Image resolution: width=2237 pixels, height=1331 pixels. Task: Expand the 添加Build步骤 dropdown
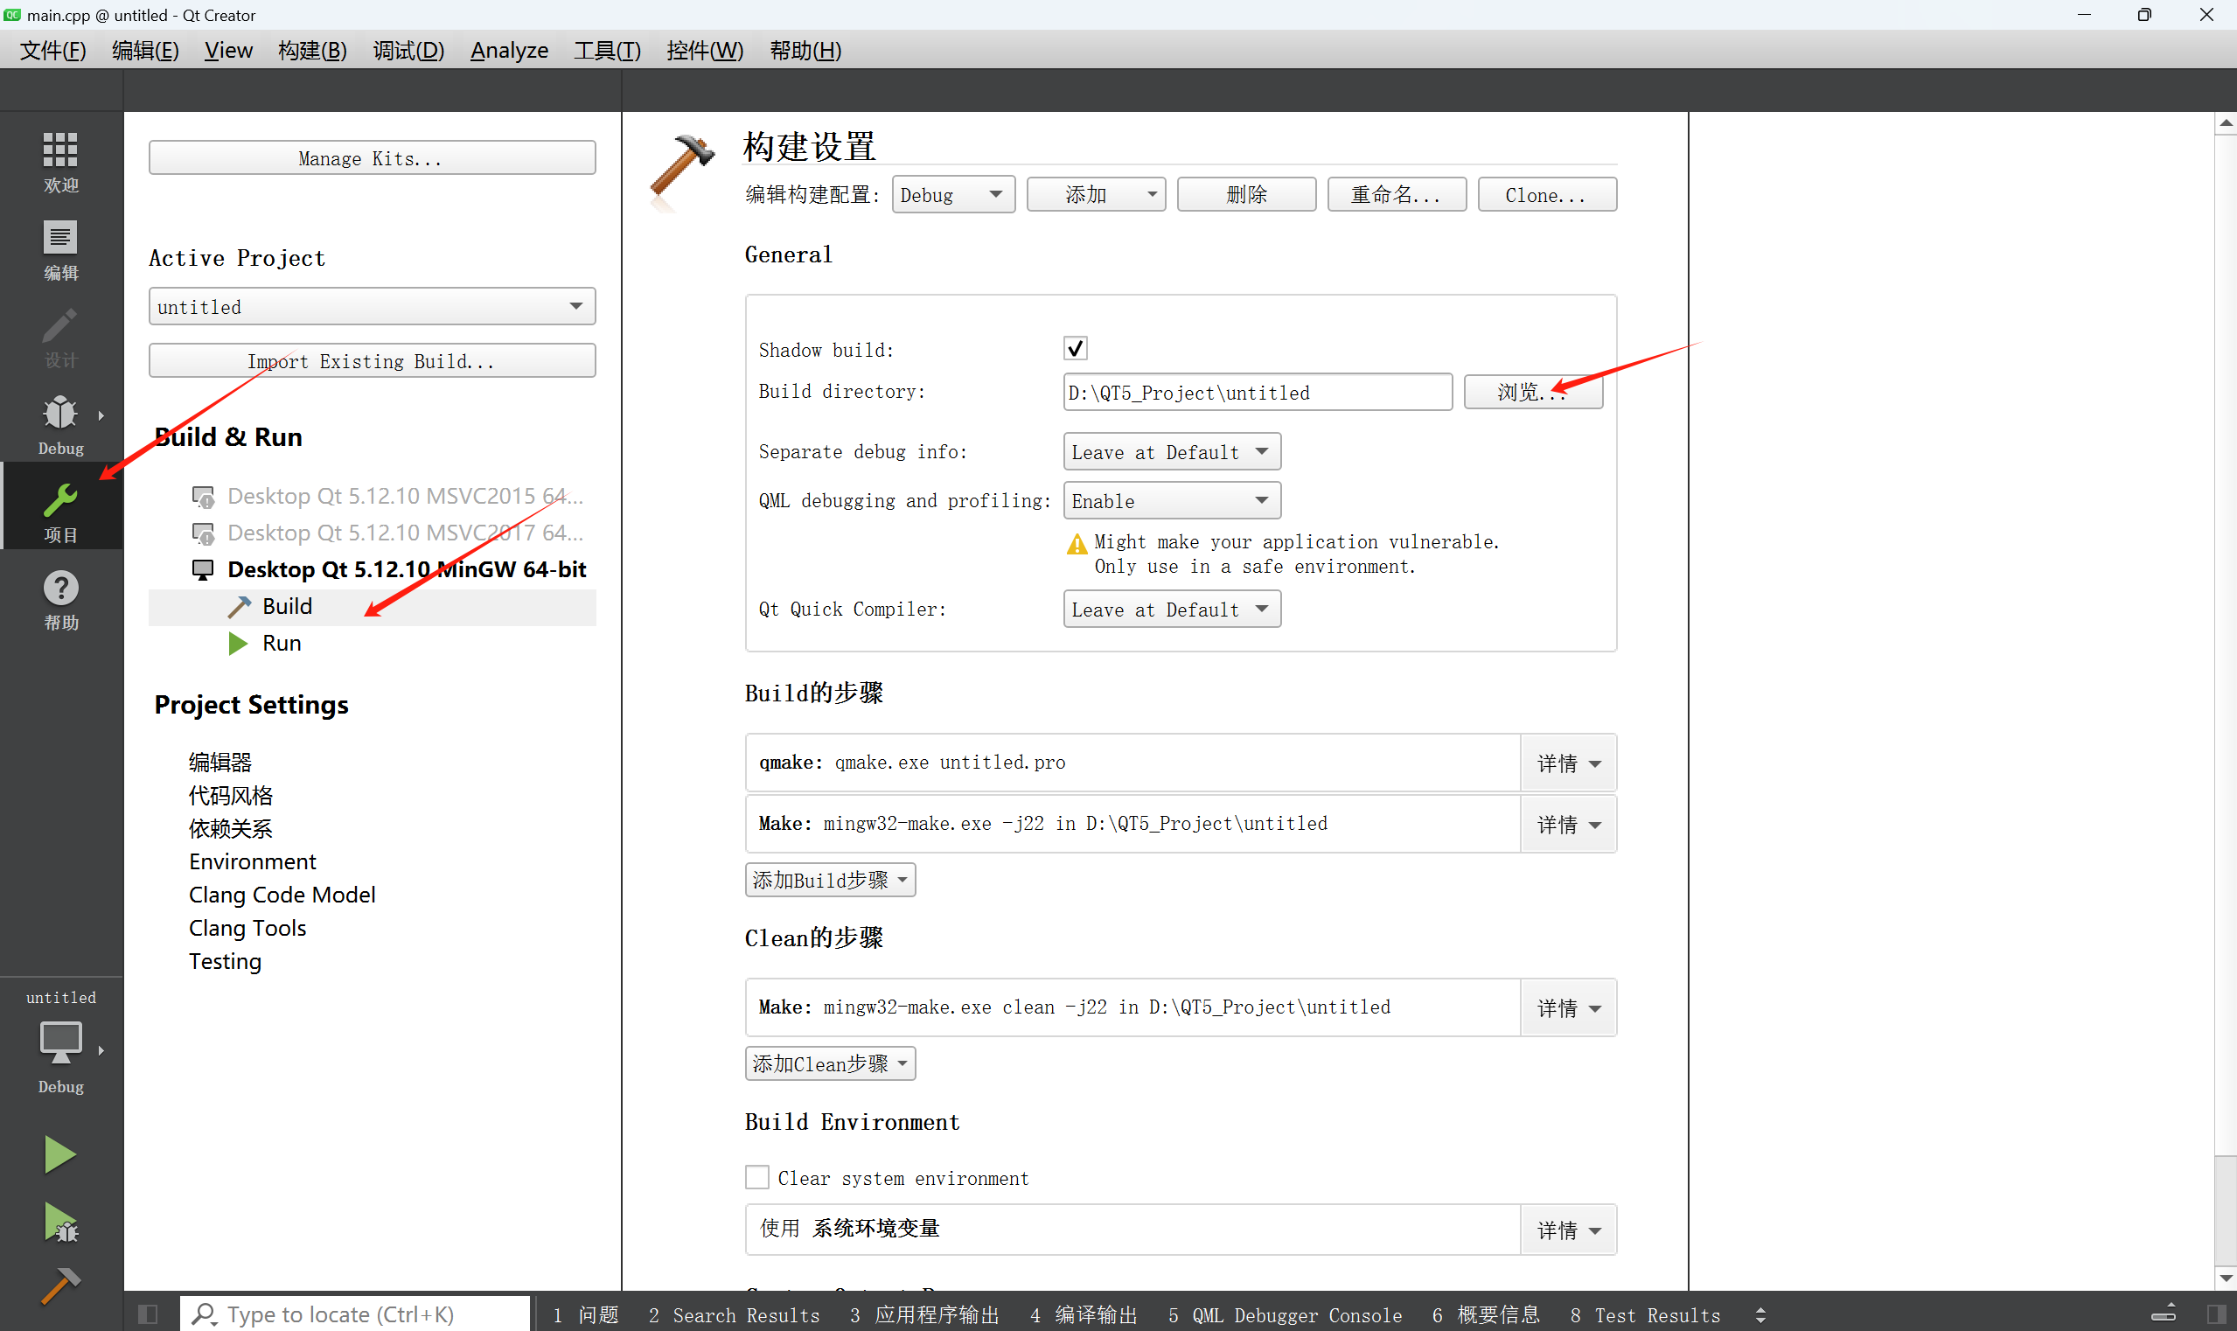830,880
